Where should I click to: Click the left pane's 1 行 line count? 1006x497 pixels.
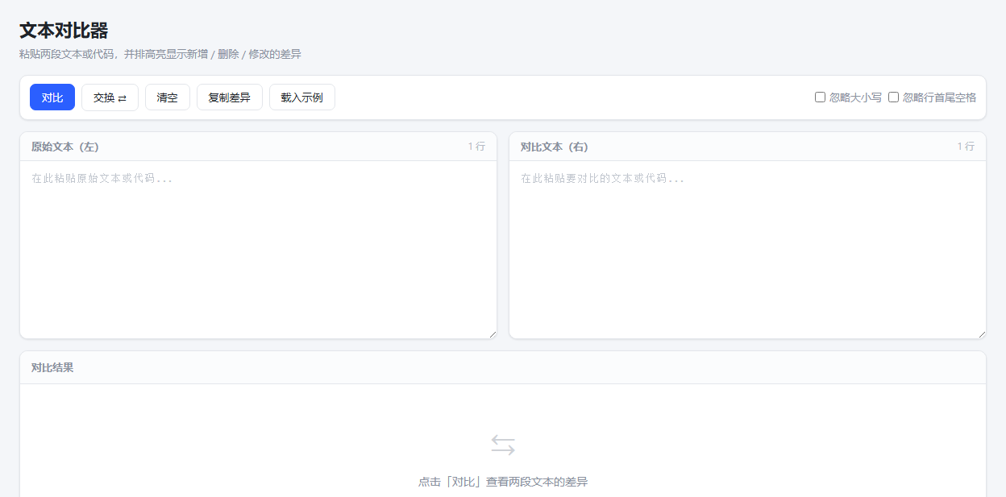pos(476,147)
